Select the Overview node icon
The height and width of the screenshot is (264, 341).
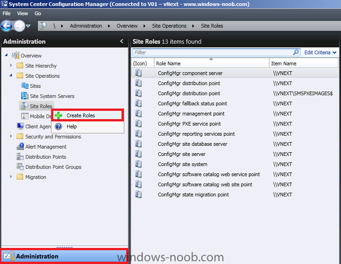(16, 55)
